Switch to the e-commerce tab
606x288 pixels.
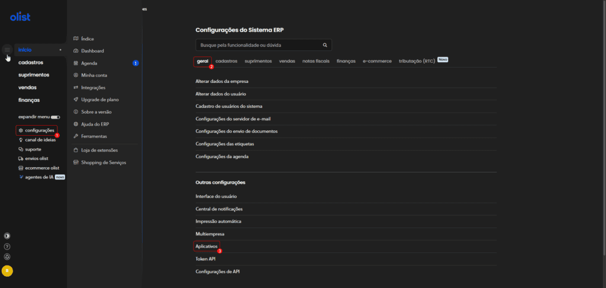[x=377, y=61]
